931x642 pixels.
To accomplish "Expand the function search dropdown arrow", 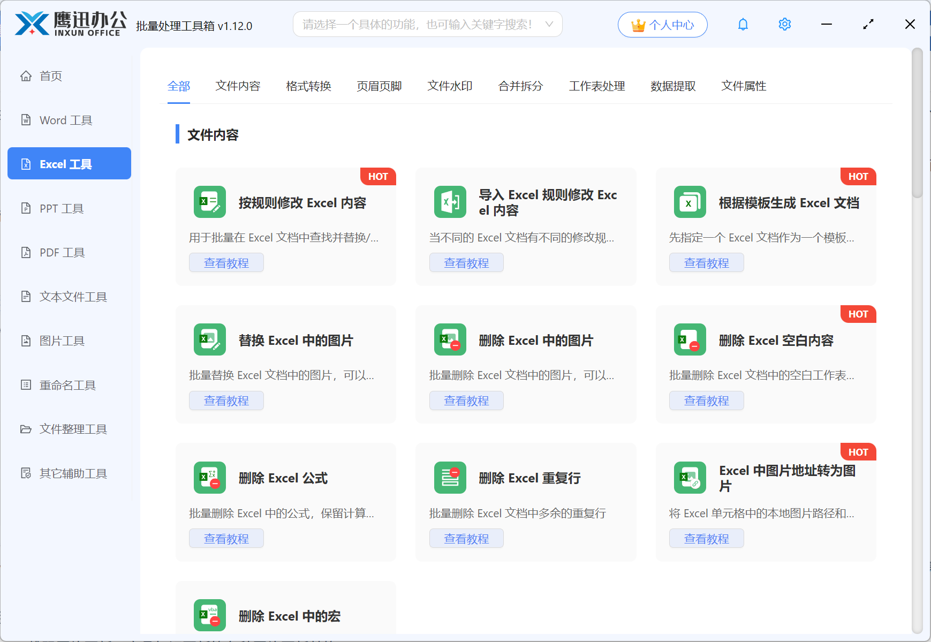I will tap(549, 24).
